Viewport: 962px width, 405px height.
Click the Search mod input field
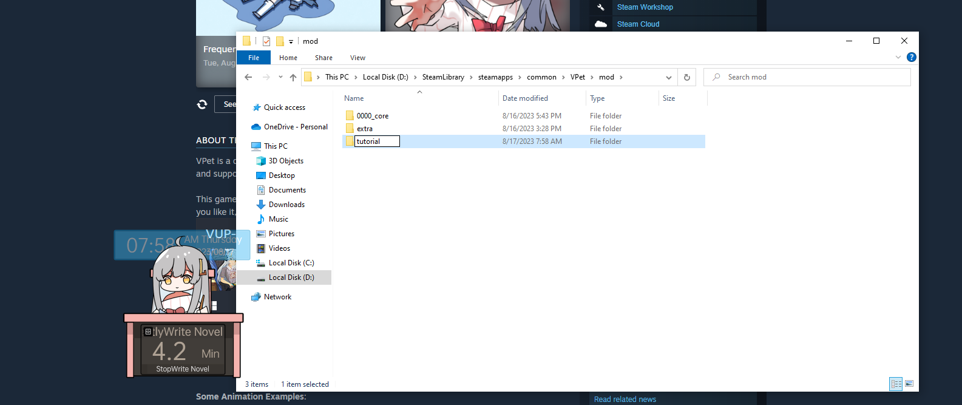pyautogui.click(x=807, y=77)
